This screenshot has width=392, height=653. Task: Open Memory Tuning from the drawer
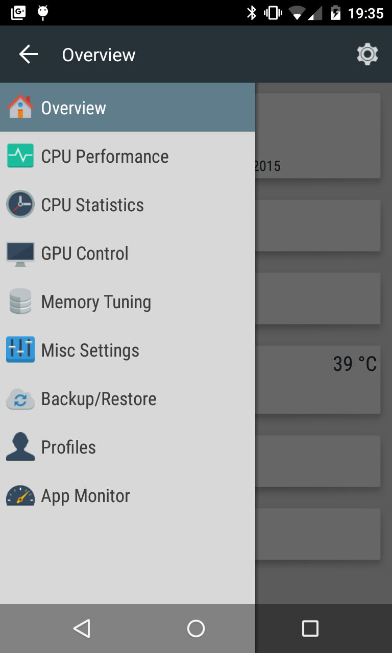[96, 302]
